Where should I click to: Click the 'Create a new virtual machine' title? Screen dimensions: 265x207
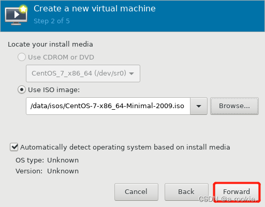[x=95, y=9]
